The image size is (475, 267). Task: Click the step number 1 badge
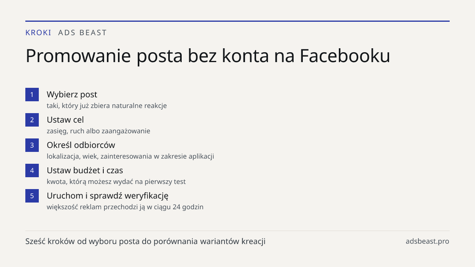point(32,95)
